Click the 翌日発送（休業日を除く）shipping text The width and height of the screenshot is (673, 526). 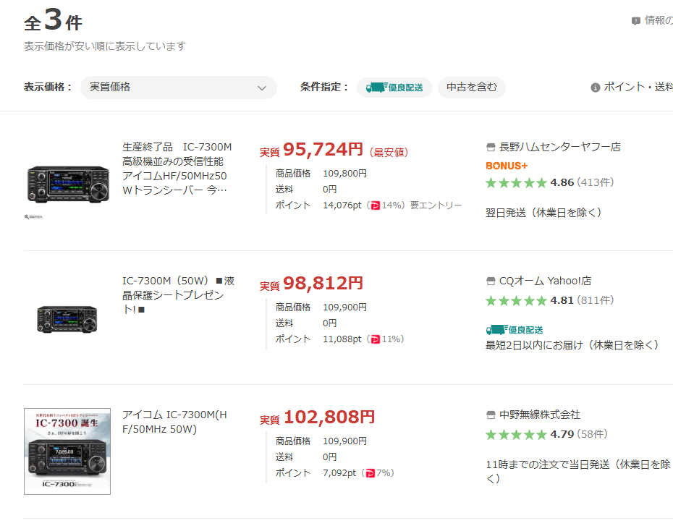coord(543,213)
